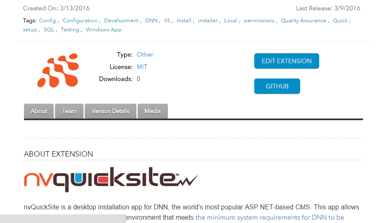Open minimum system requirements for DNN link
Image resolution: width=382 pixels, height=223 pixels.
click(270, 217)
